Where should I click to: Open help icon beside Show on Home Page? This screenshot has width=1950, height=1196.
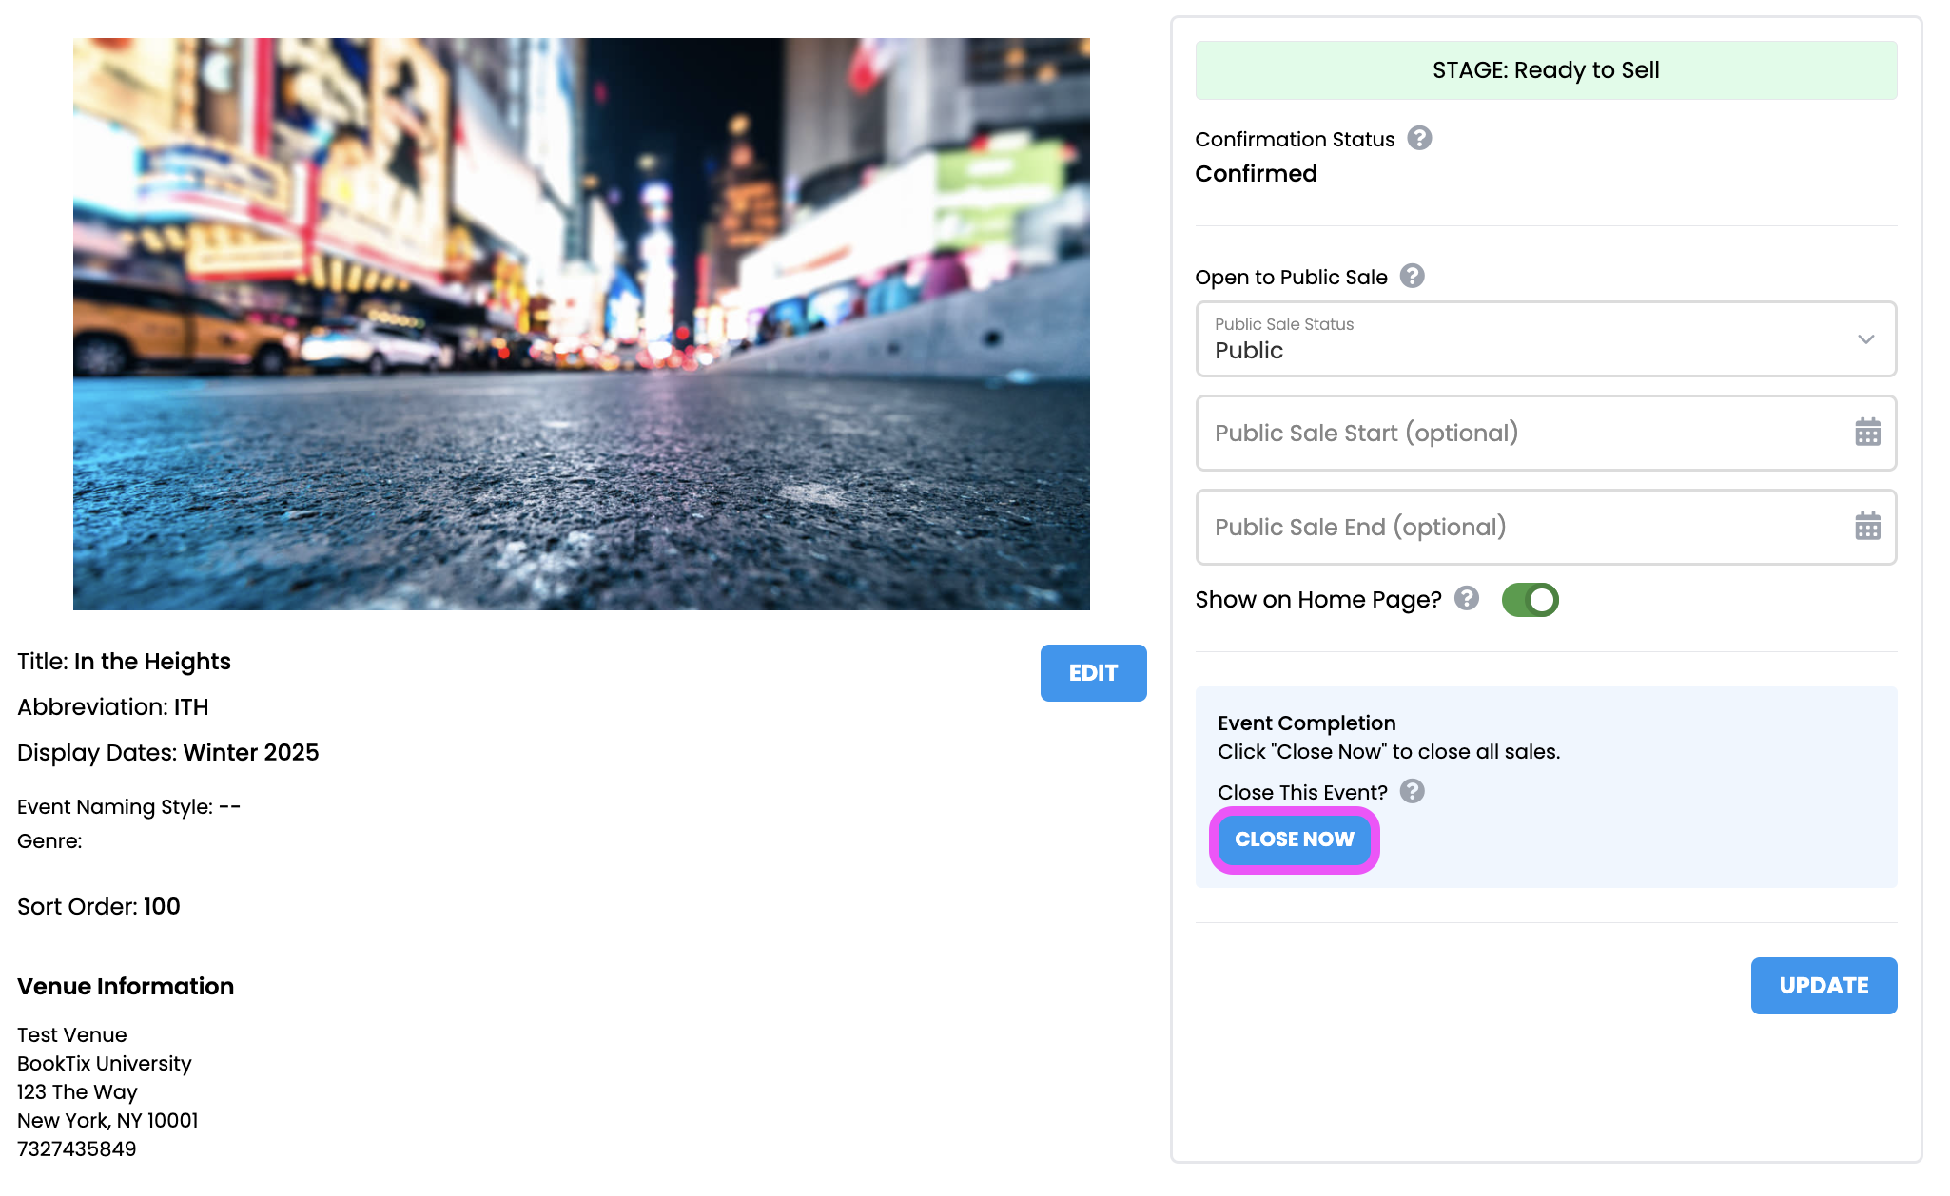(x=1467, y=599)
